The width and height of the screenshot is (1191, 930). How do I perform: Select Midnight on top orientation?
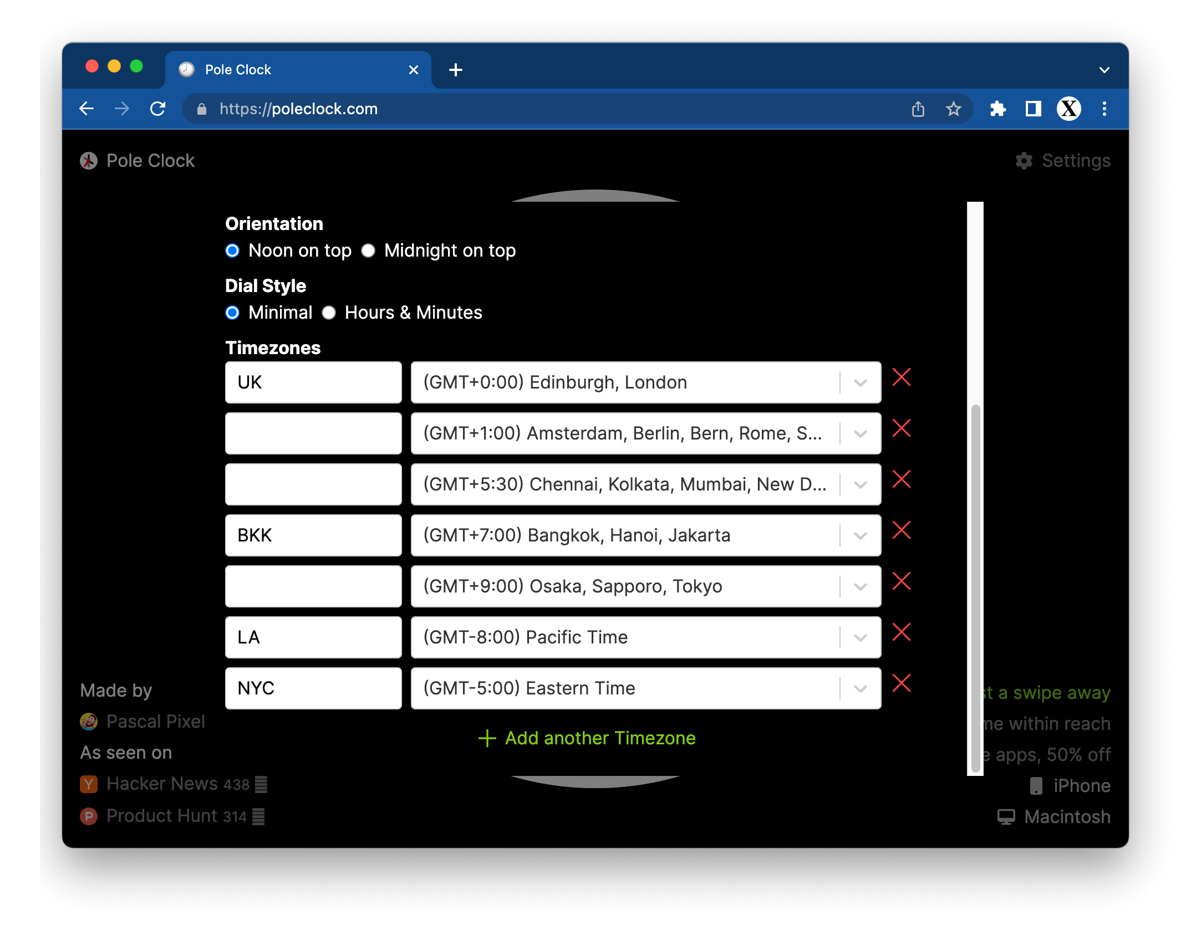coord(369,251)
